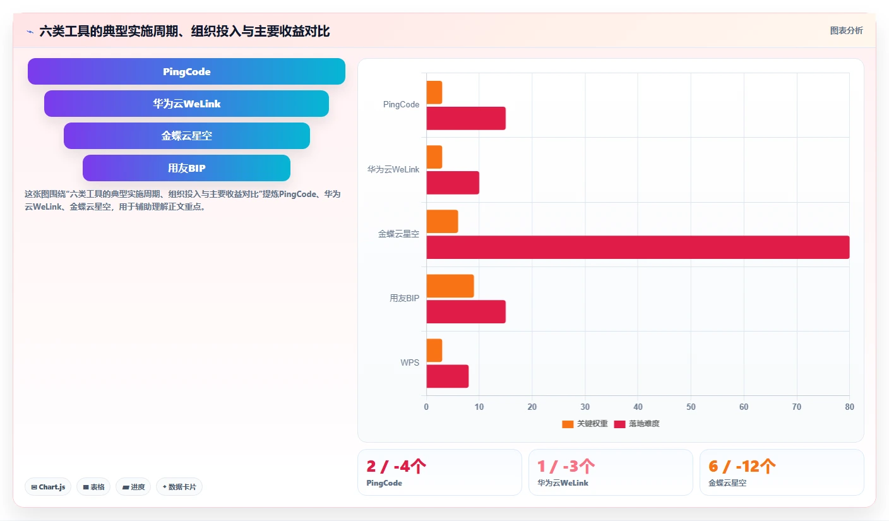The height and width of the screenshot is (521, 889).
Task: Click the 华为云WeLink red 落地难度 bar
Action: (x=453, y=183)
